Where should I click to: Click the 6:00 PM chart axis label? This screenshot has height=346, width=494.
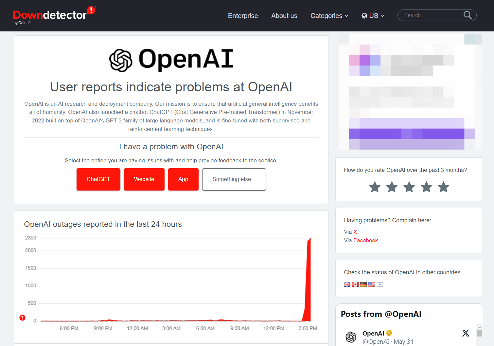[69, 328]
